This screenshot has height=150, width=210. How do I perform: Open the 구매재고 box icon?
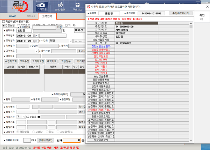point(77,6)
